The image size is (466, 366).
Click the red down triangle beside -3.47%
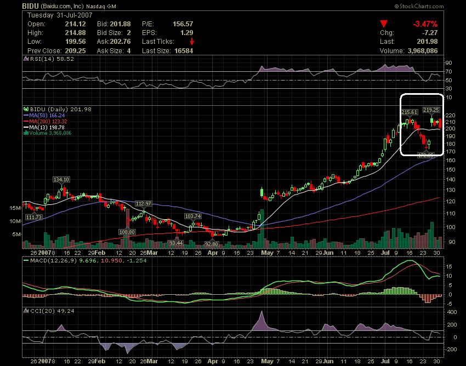[x=384, y=24]
